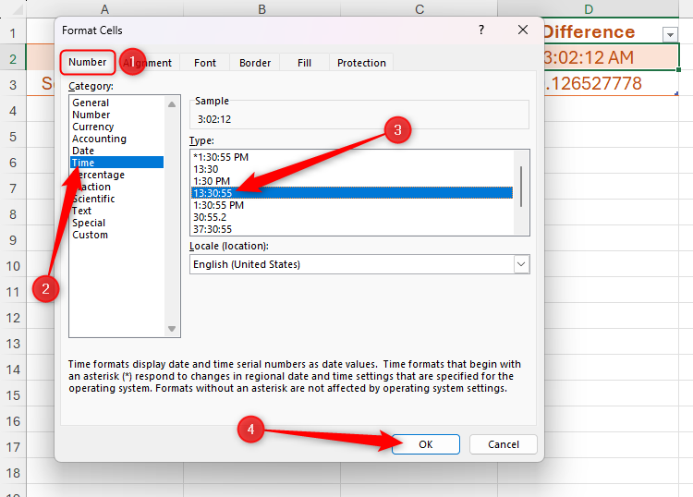
Task: Choose Currency category
Action: 92,127
